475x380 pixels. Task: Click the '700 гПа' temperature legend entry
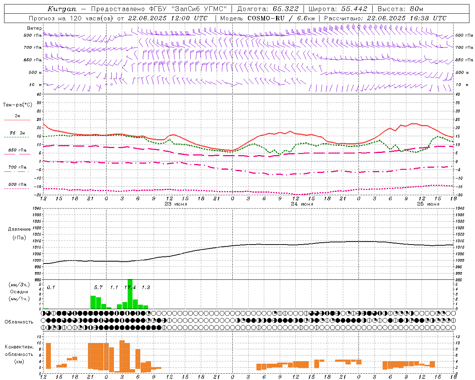[x=17, y=167]
